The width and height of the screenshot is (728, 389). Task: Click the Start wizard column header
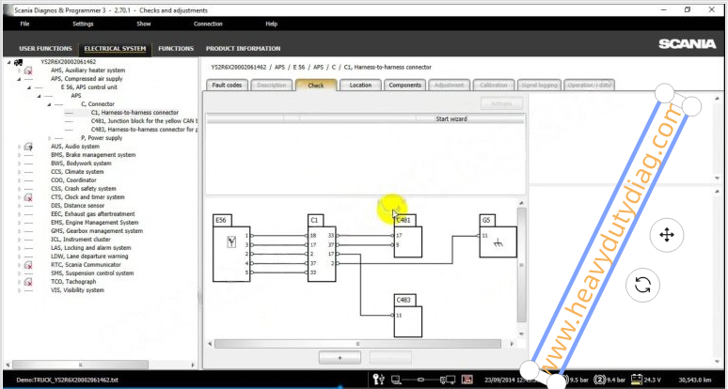451,119
